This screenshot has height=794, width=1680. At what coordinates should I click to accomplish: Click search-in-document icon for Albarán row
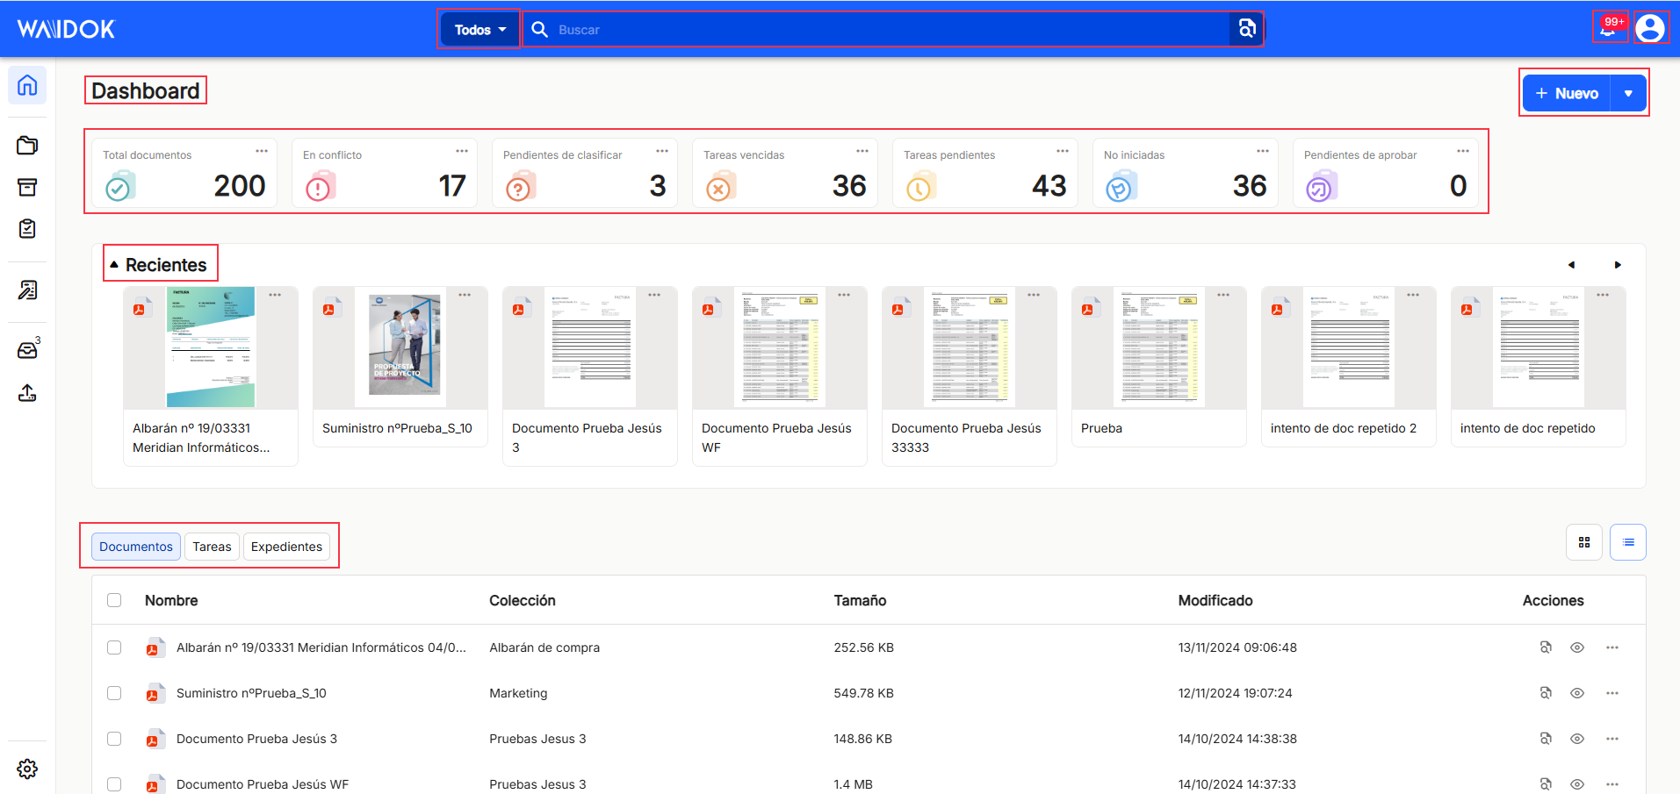click(1546, 647)
